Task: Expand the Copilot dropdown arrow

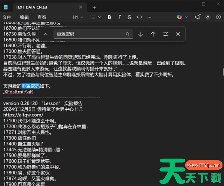Action: click(186, 17)
